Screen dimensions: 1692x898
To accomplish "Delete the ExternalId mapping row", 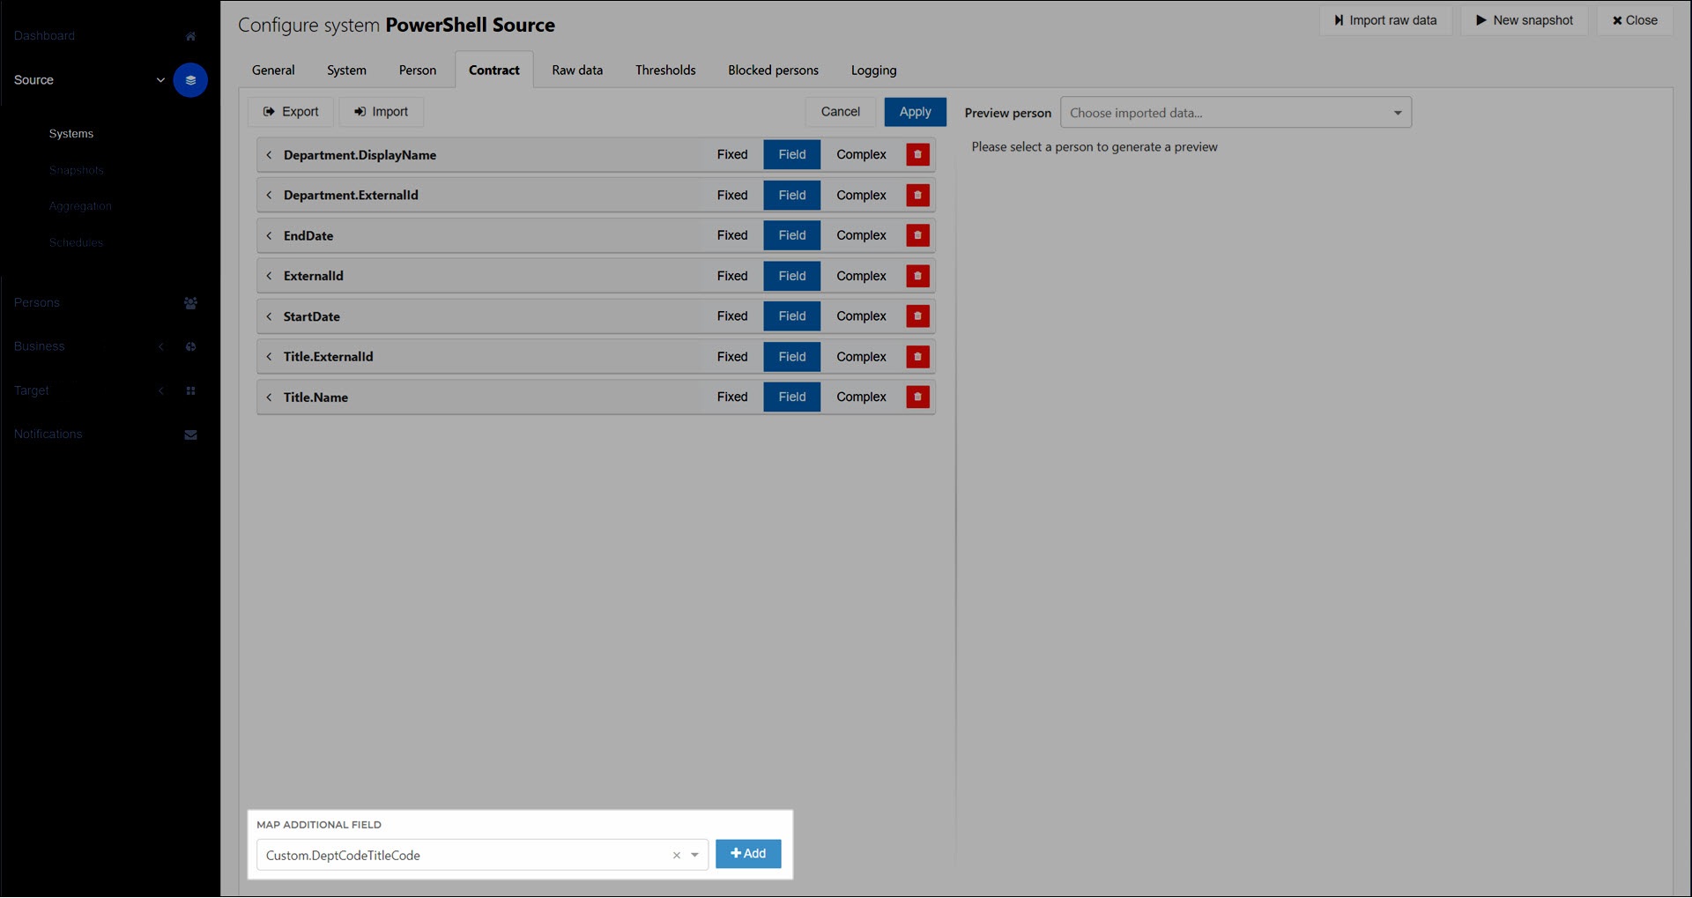I will [917, 276].
